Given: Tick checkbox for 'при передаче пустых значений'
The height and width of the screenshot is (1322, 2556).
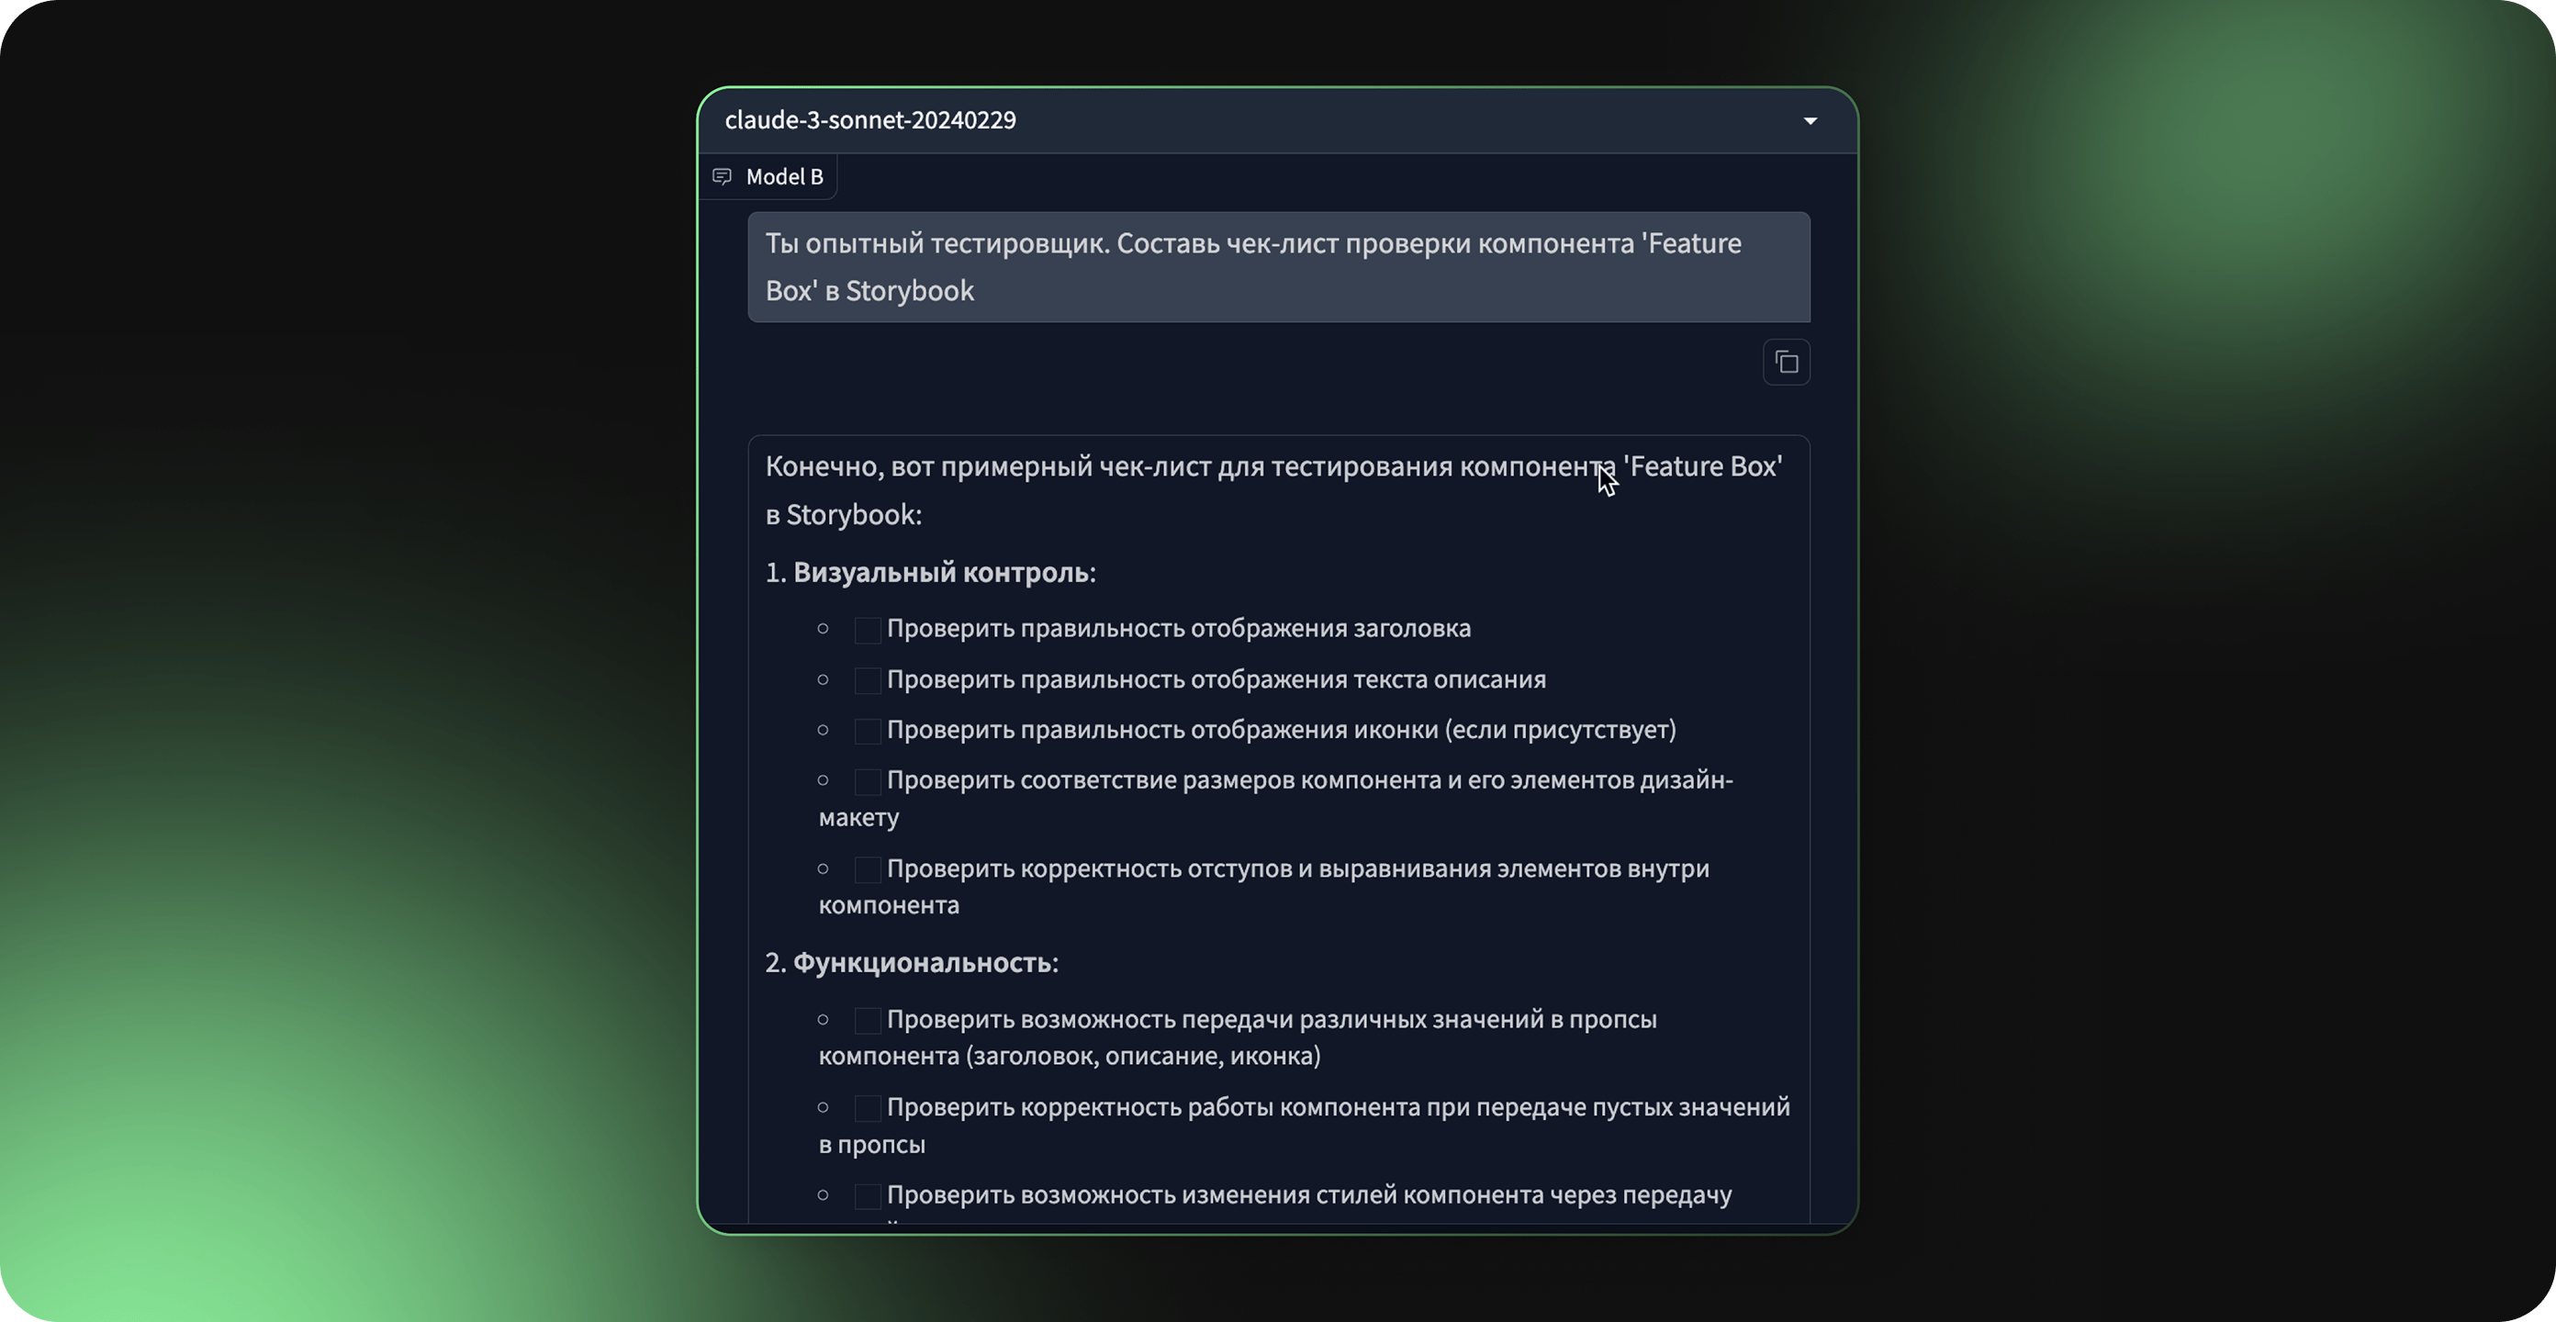Looking at the screenshot, I should tap(868, 1109).
